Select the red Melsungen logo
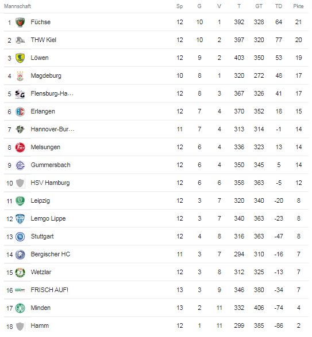The image size is (312, 337). pos(20,147)
